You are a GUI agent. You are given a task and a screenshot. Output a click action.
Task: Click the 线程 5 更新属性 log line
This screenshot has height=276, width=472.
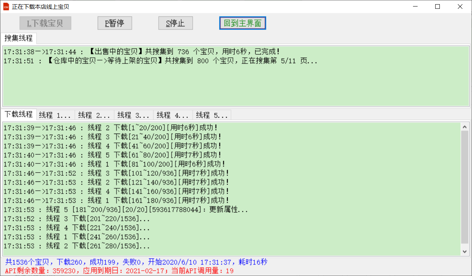(x=126, y=210)
